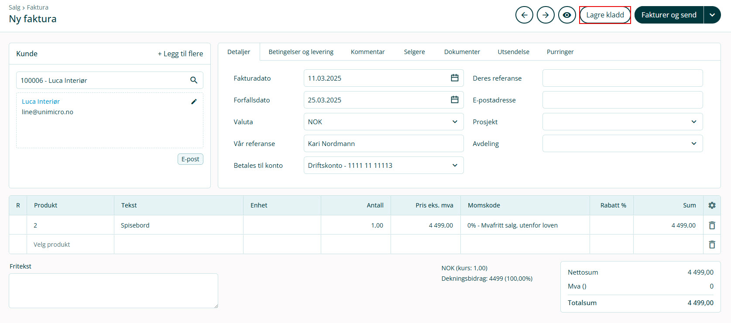Screen dimensions: 731x323
Task: Preview the invoice with eye icon
Action: click(567, 15)
